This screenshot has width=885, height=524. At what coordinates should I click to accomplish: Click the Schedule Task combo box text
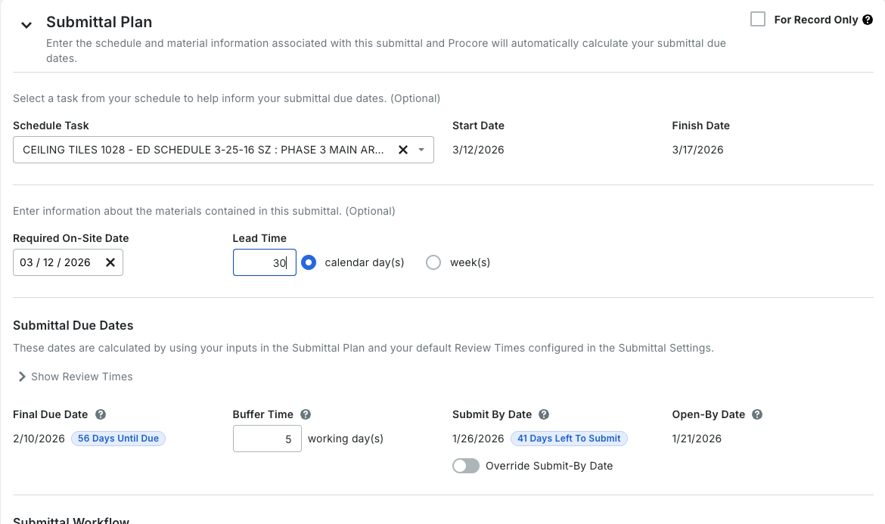[x=203, y=150]
